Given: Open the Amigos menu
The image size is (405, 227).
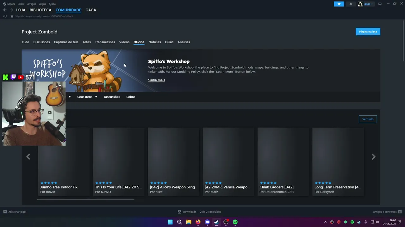Looking at the screenshot, I should click(32, 4).
